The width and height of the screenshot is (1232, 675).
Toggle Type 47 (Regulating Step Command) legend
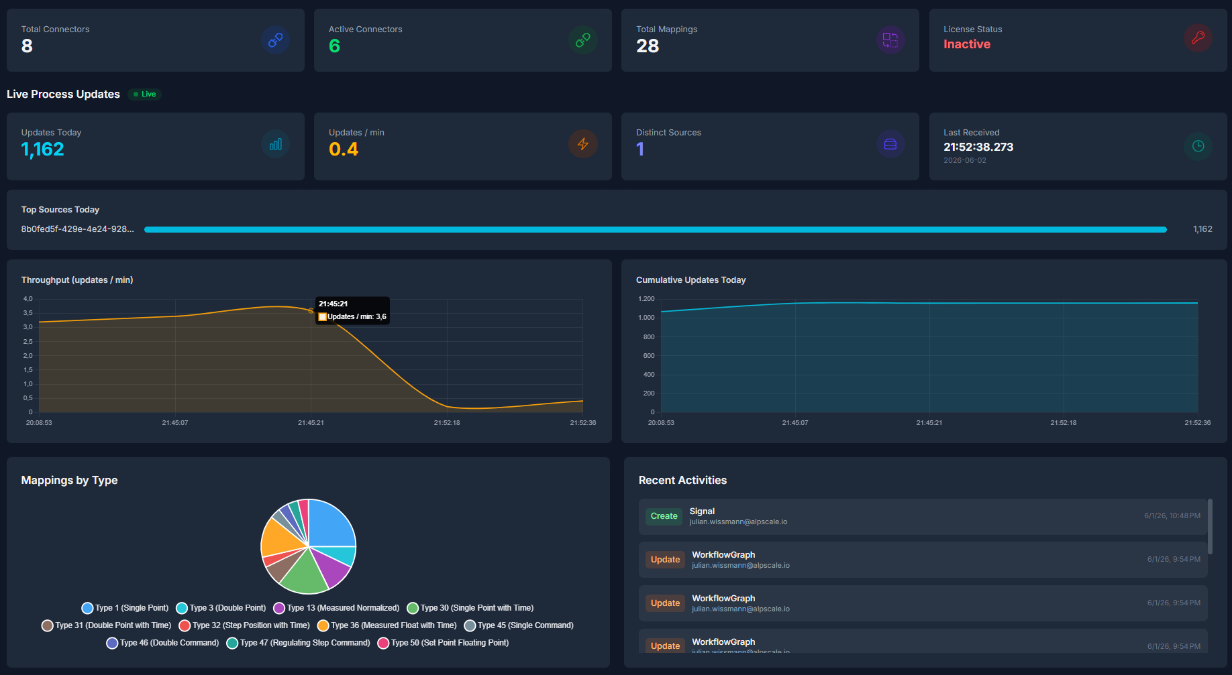click(298, 643)
